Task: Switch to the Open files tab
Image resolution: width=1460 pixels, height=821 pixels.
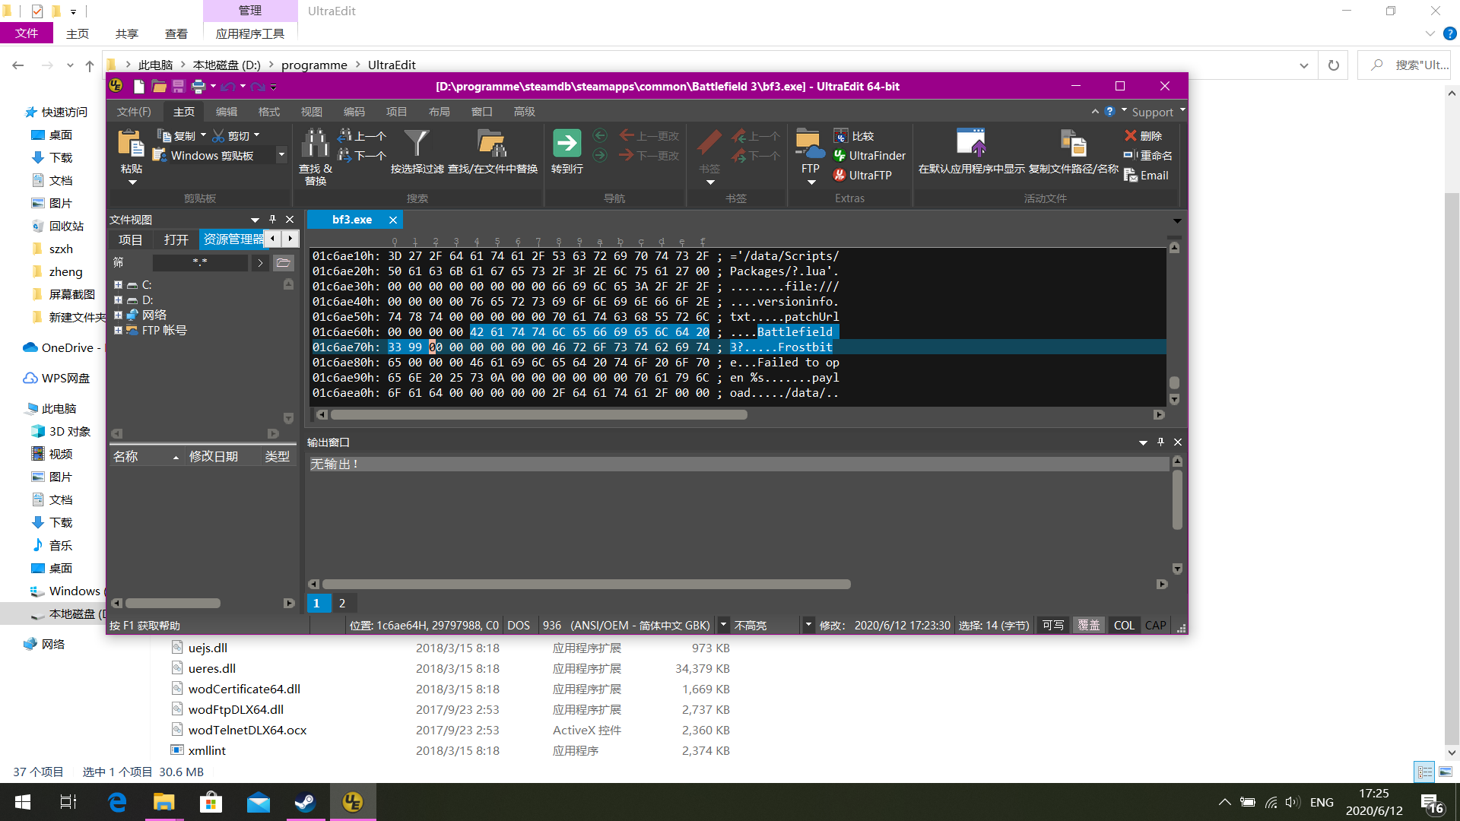Action: point(176,239)
